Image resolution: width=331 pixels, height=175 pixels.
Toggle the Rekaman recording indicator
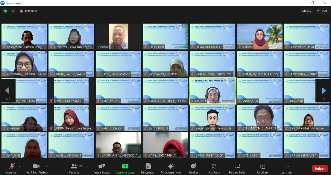click(x=28, y=11)
